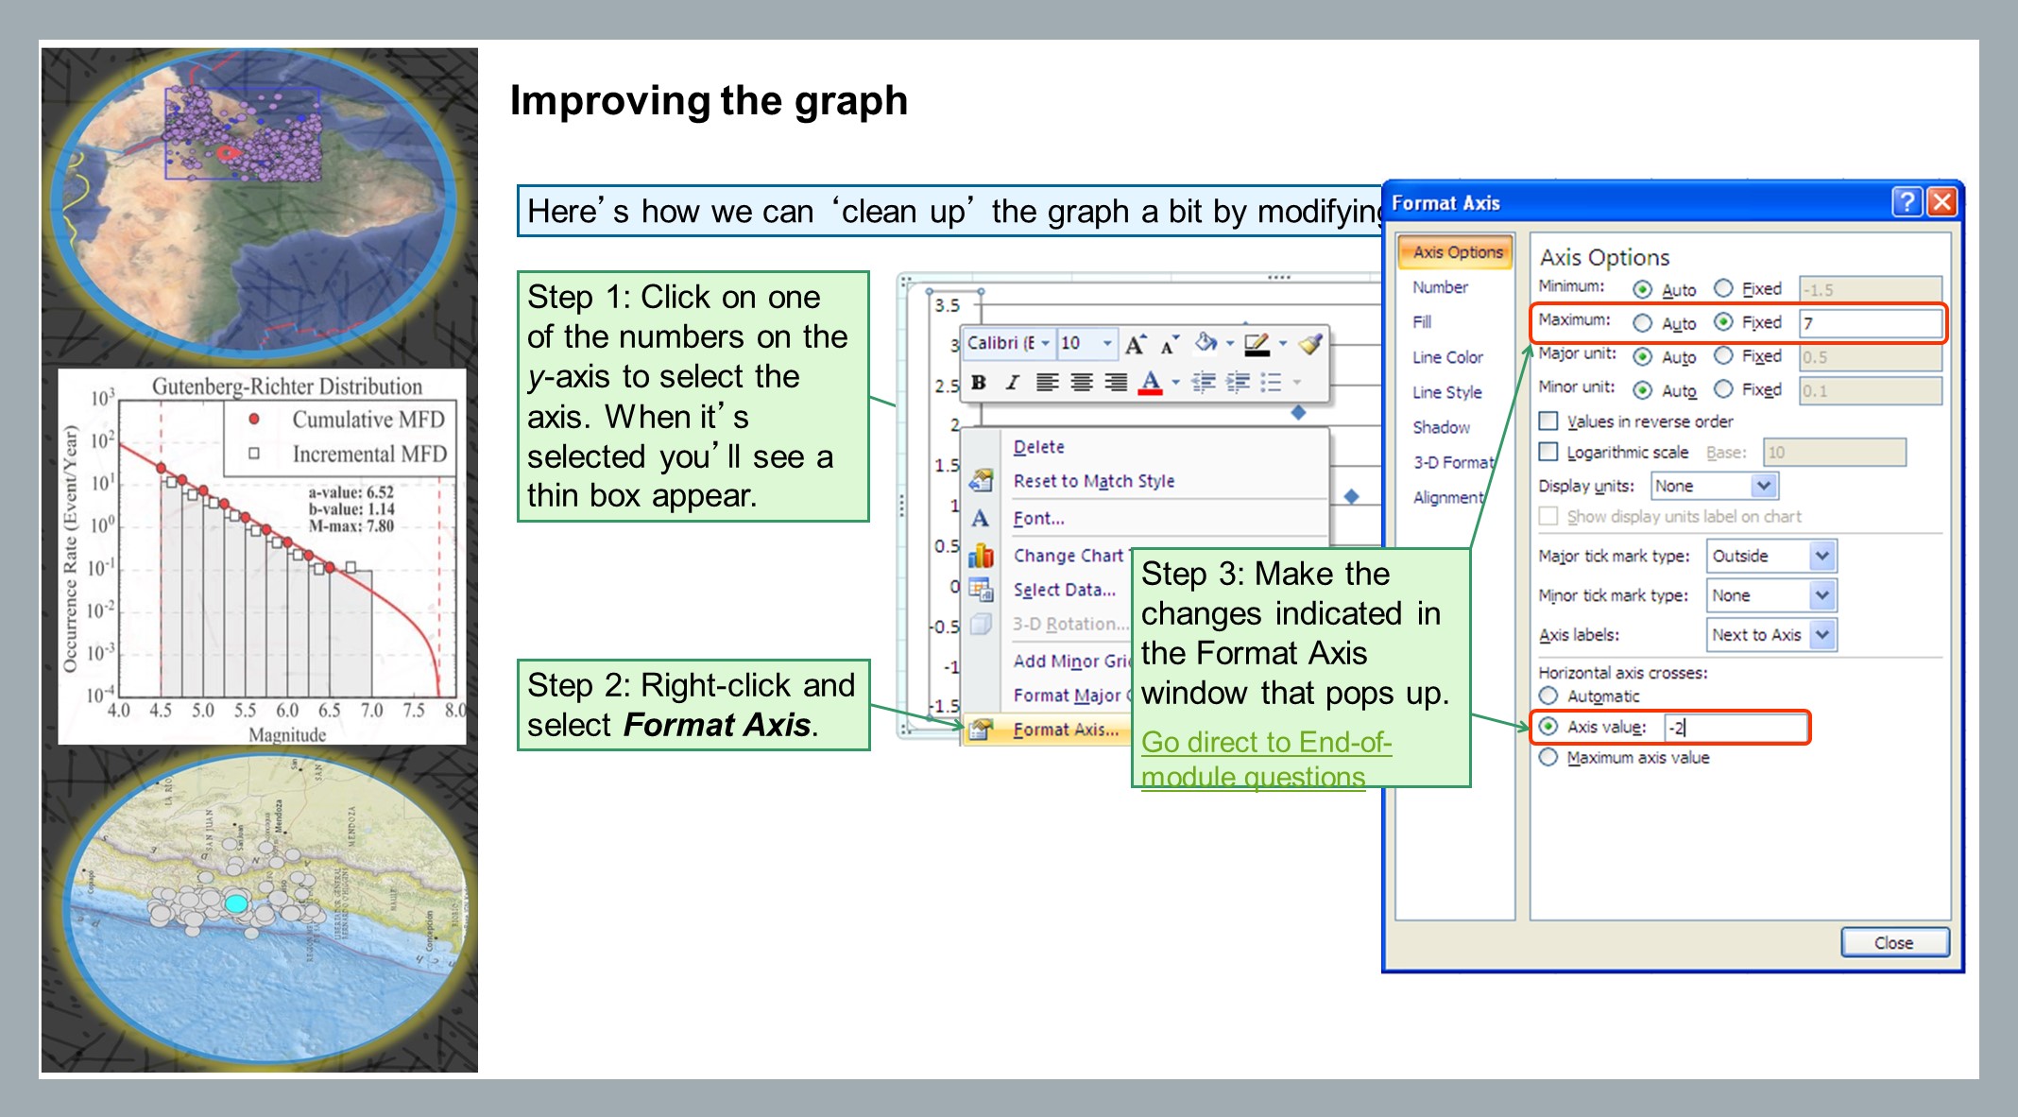Open the font size dropdown
This screenshot has width=2018, height=1117.
(x=1107, y=343)
